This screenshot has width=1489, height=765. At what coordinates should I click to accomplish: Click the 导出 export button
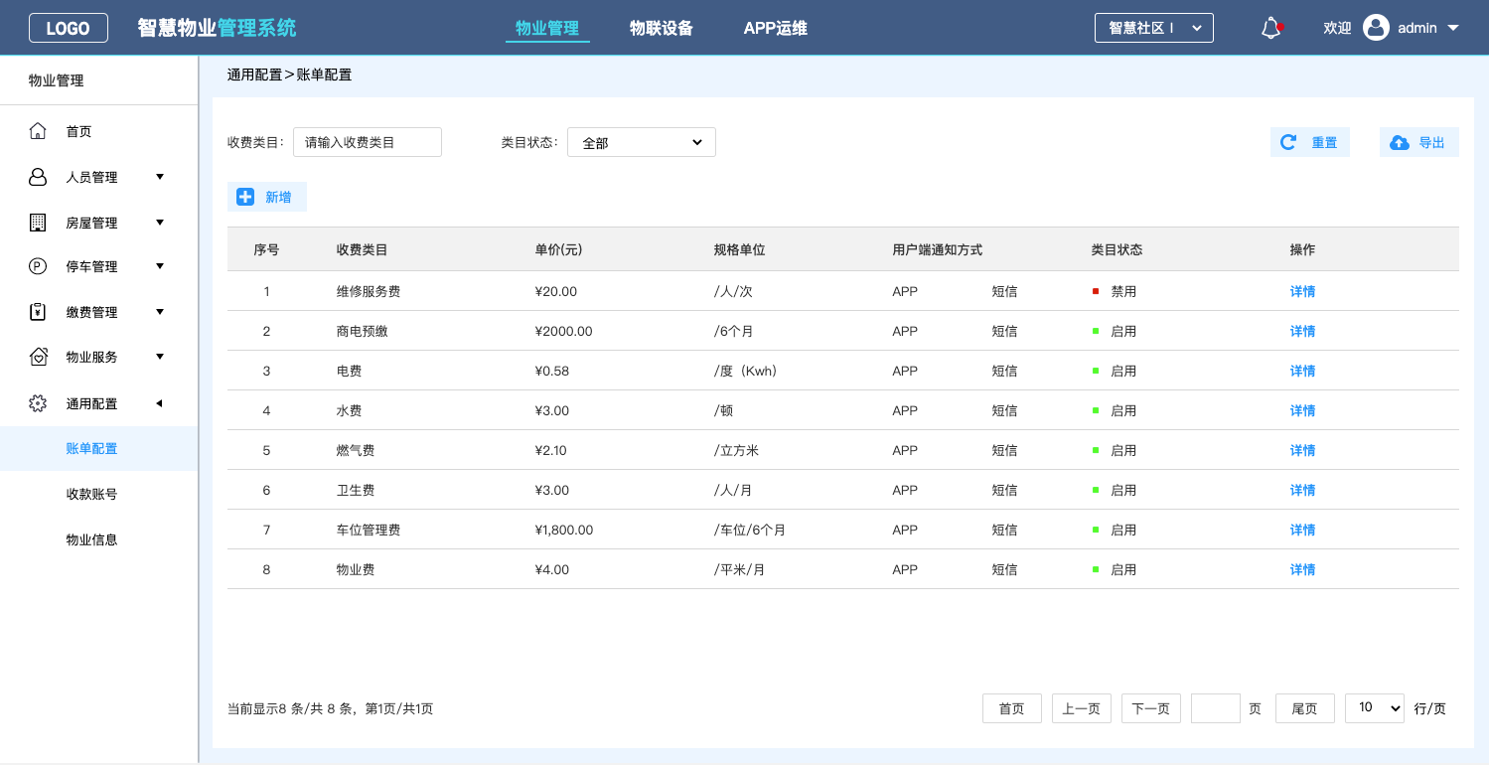coord(1419,142)
